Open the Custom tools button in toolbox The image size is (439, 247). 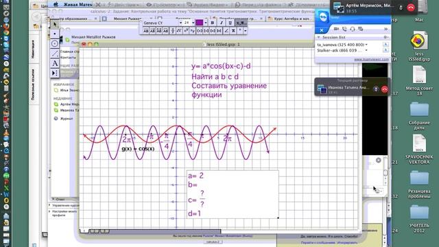coord(55,73)
